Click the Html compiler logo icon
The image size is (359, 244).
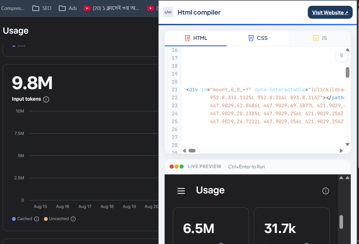coord(168,12)
